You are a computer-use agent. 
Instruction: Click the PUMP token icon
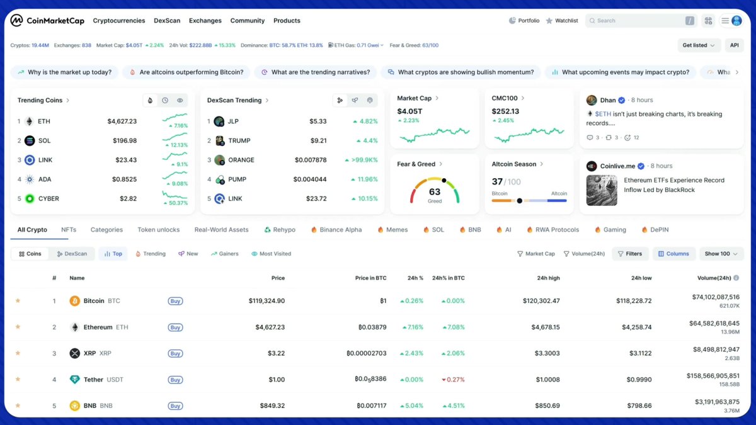[x=219, y=179]
